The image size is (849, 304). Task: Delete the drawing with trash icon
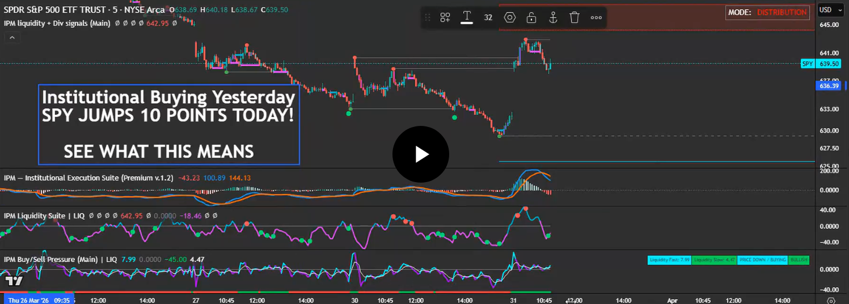[575, 18]
